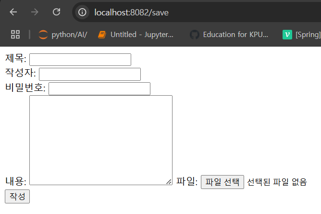Click the 파일: label text

(187, 181)
